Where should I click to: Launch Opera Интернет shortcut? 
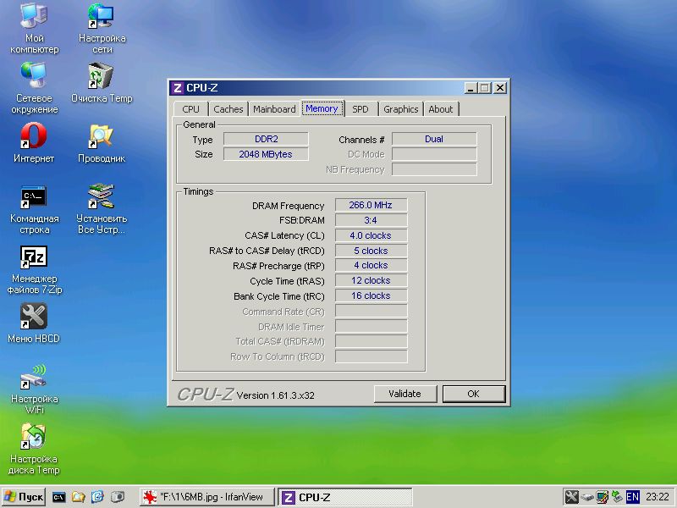tap(34, 142)
